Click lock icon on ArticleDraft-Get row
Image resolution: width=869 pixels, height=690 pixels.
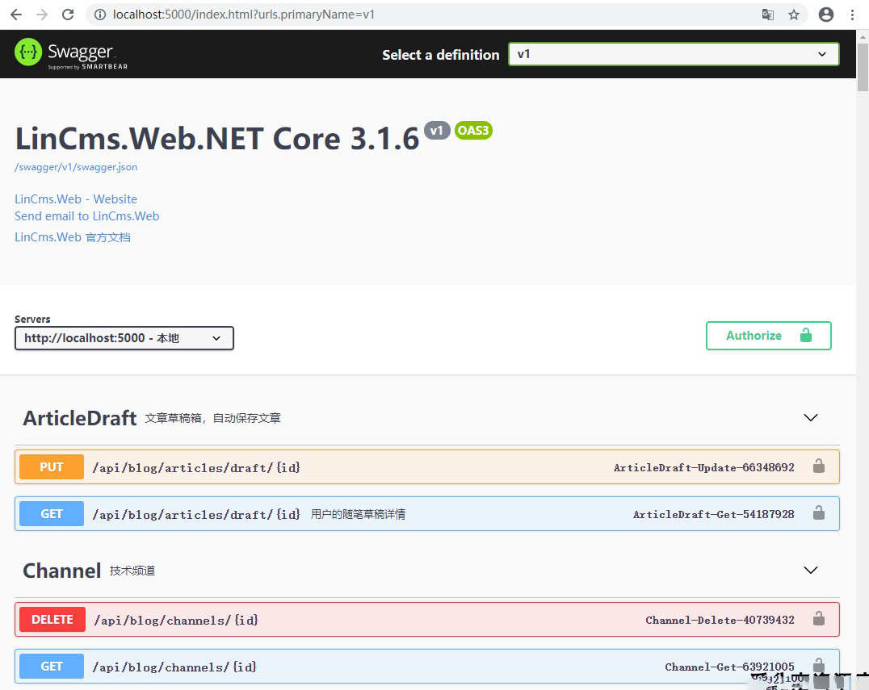[819, 513]
